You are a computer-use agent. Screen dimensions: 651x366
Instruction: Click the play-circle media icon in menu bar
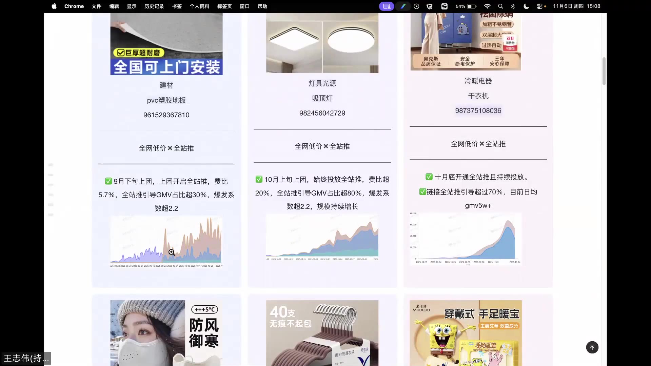pos(416,6)
